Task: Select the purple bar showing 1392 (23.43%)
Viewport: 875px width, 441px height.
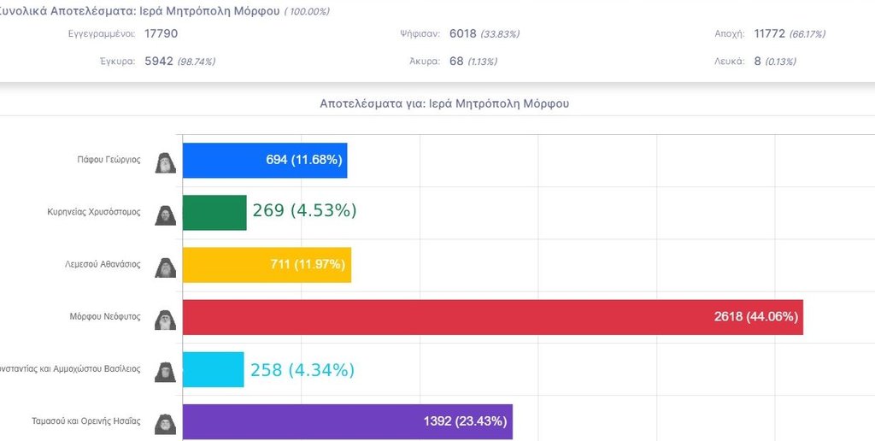Action: pos(348,422)
